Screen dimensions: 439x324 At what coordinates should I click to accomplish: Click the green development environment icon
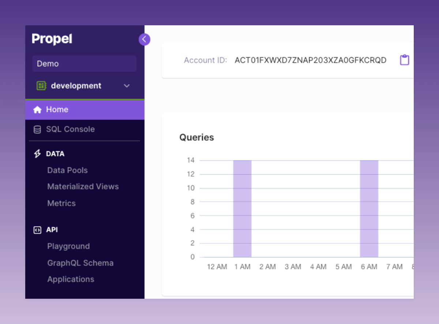click(41, 86)
